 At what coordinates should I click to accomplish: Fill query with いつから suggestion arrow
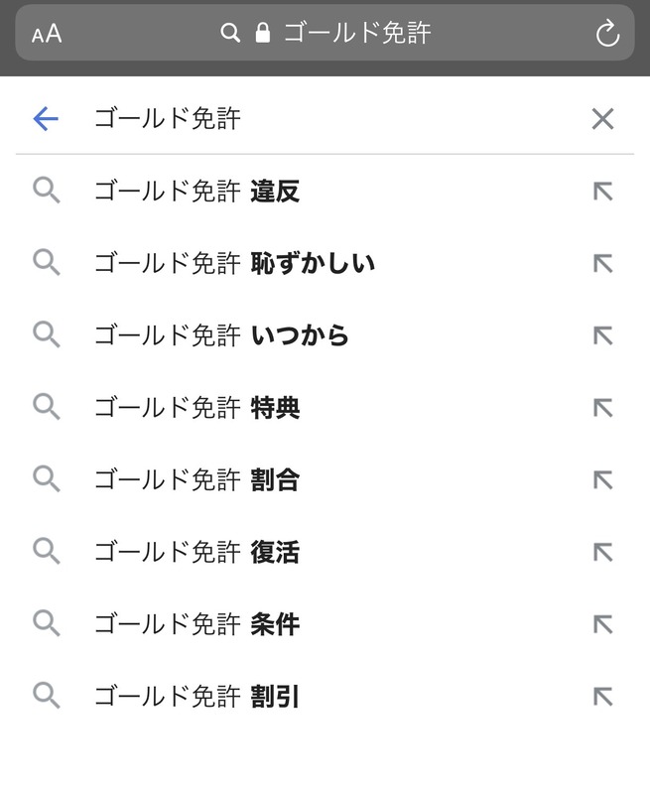(602, 335)
